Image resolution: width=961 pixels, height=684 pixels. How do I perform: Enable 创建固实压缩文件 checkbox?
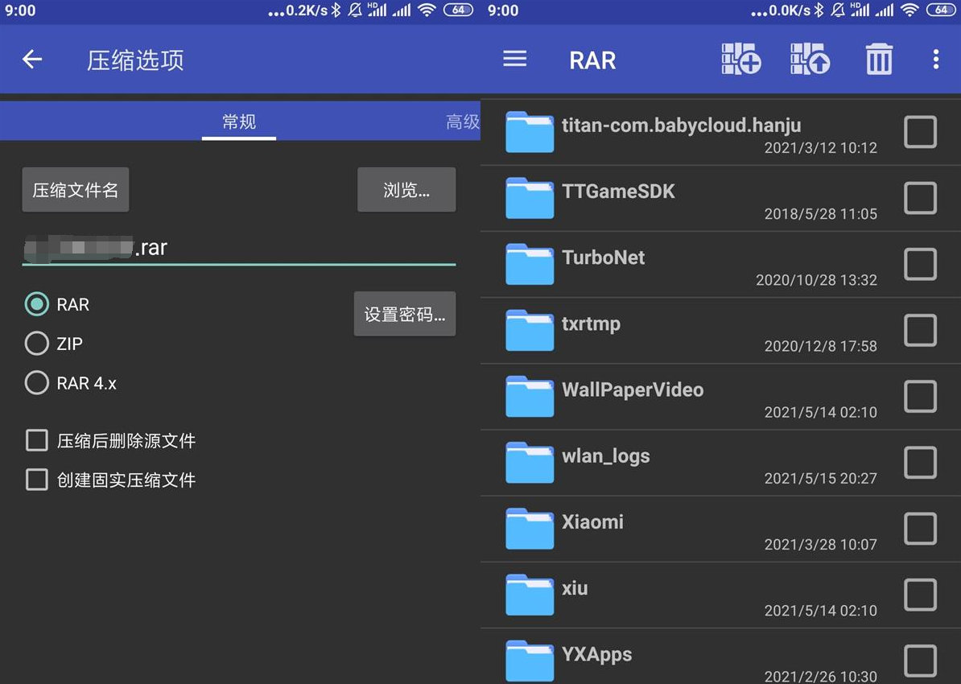click(37, 480)
